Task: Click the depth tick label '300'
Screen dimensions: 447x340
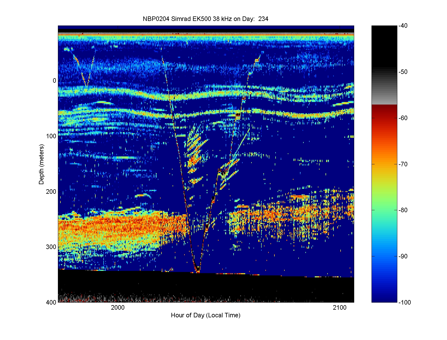Action: [51, 247]
